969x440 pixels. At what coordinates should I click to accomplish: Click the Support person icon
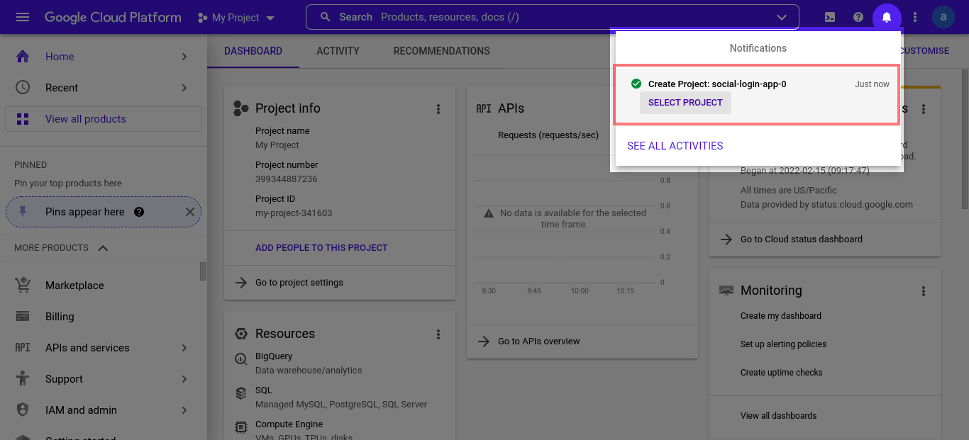click(x=23, y=379)
